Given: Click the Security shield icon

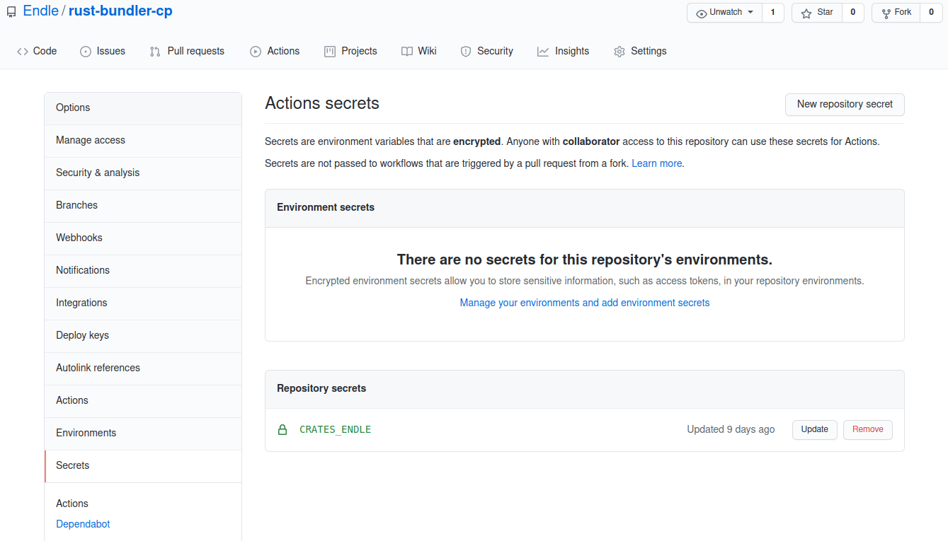Looking at the screenshot, I should click(x=466, y=52).
